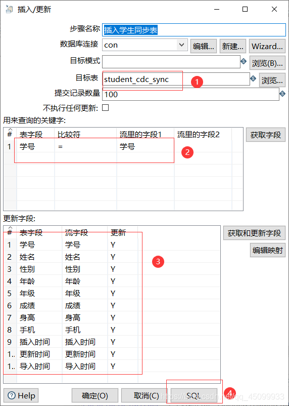Screen dimensions: 289x406
Task: Select row 6 成绩 stream field cell
Action: click(84, 306)
